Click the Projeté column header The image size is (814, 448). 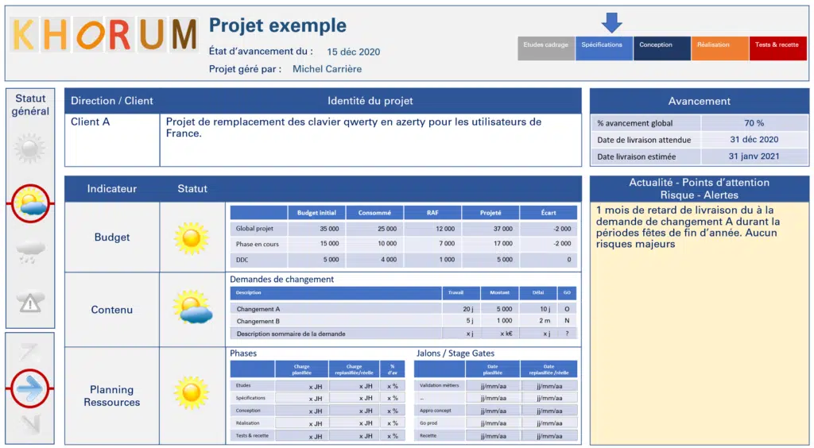click(490, 213)
